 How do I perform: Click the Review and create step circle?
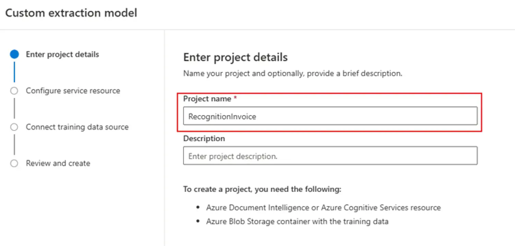click(14, 163)
